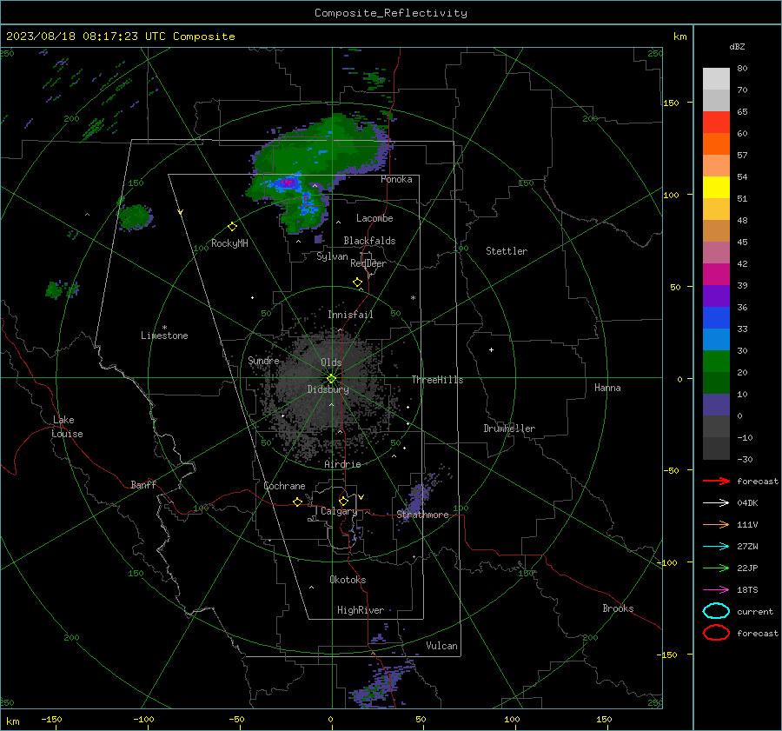Click the Hanna town label

[x=607, y=388]
